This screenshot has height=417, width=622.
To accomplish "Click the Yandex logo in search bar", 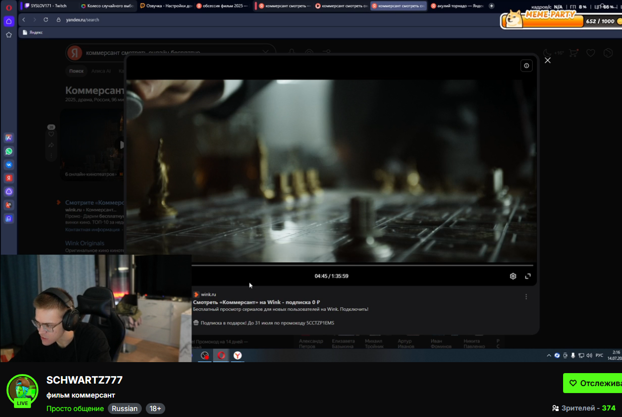I will 74,52.
